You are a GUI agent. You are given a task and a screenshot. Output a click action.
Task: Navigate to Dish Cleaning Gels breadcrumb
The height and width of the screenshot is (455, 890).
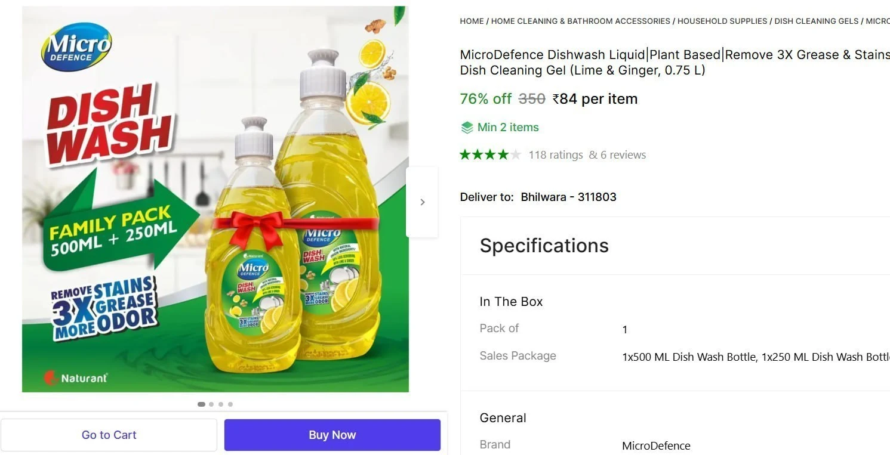pos(817,21)
